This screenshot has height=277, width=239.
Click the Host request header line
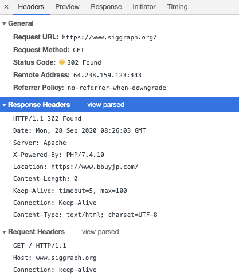[x=55, y=258]
